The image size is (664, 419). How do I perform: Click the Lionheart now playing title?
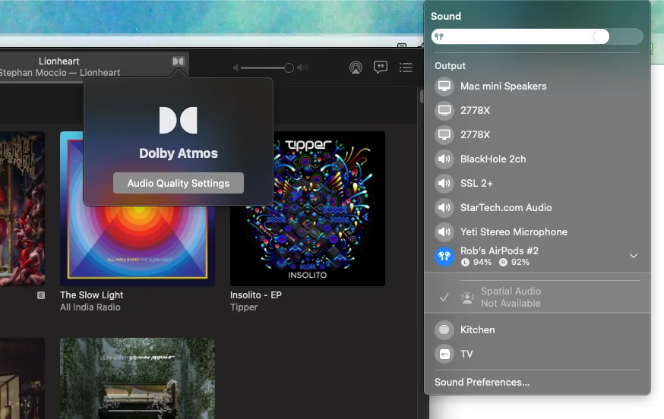coord(58,61)
